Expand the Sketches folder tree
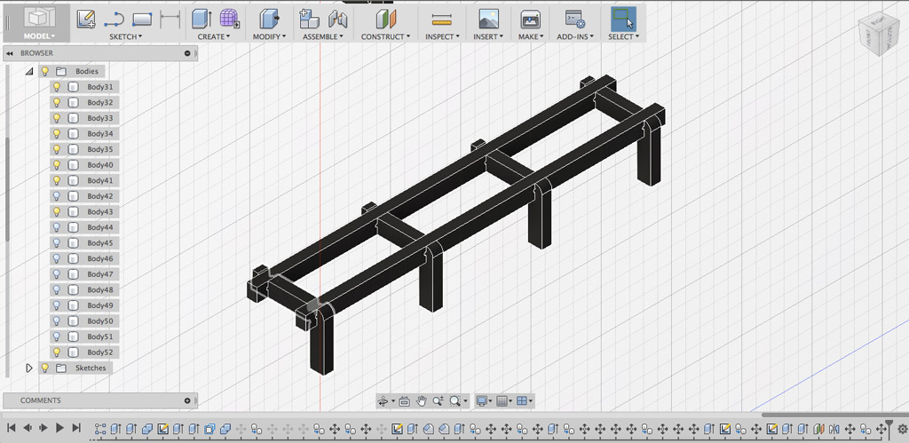This screenshot has height=443, width=909. click(29, 368)
